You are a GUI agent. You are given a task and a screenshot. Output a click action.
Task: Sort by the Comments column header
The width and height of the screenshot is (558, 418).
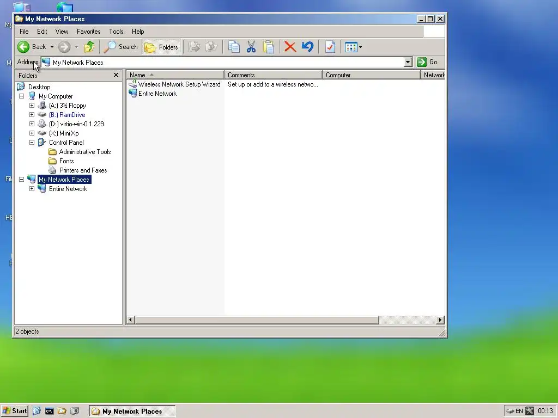point(274,75)
